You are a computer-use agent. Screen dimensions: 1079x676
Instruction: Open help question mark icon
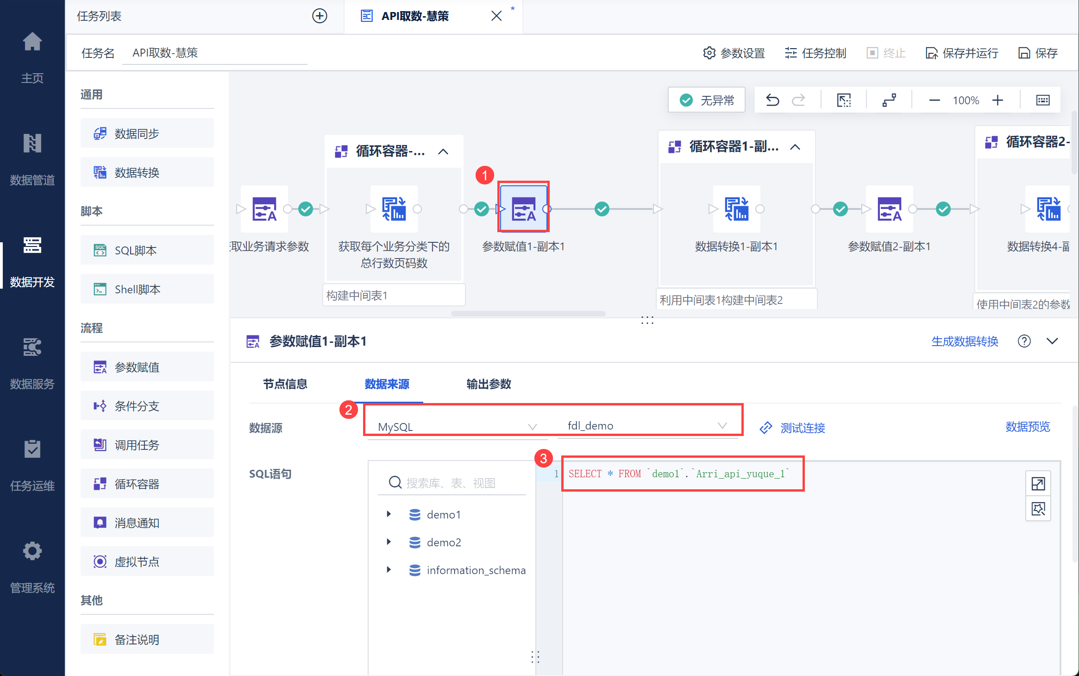pyautogui.click(x=1024, y=341)
